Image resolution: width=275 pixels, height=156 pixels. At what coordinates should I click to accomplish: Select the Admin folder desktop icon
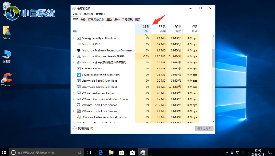click(x=7, y=33)
